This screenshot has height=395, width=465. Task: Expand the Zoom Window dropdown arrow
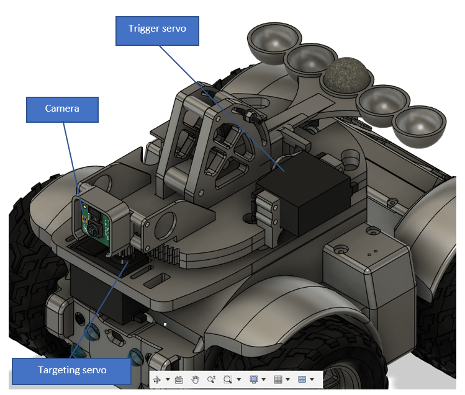[239, 380]
